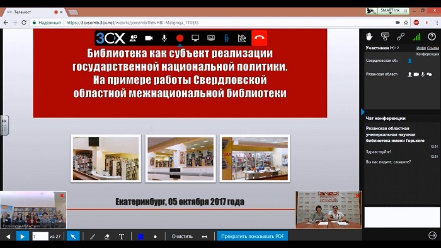Select the pencil drawing tool
The height and width of the screenshot is (248, 441).
pos(93,237)
